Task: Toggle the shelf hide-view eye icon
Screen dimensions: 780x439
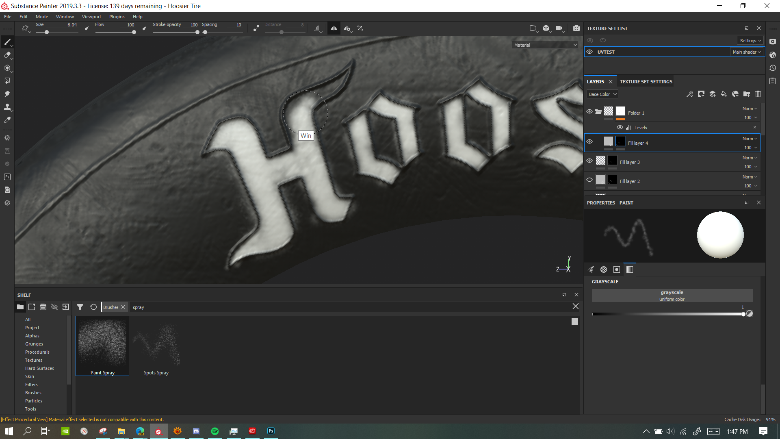Action: (54, 307)
